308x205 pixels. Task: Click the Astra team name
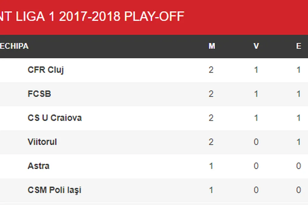[x=38, y=166]
